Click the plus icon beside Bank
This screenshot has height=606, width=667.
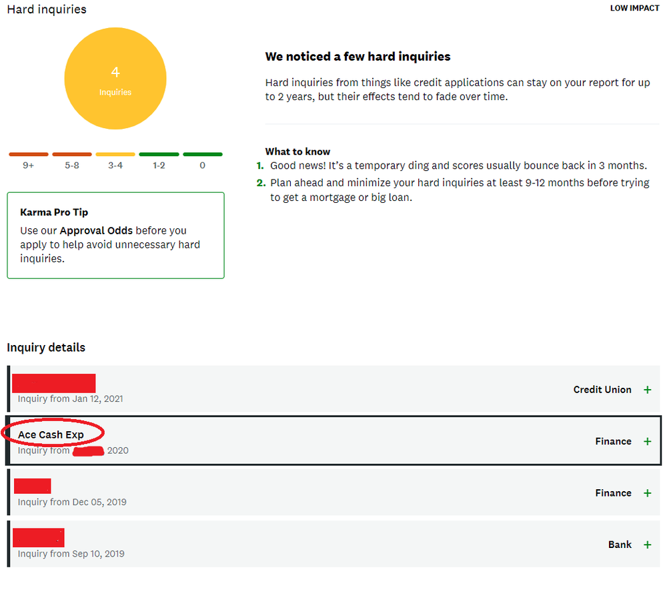coord(647,545)
